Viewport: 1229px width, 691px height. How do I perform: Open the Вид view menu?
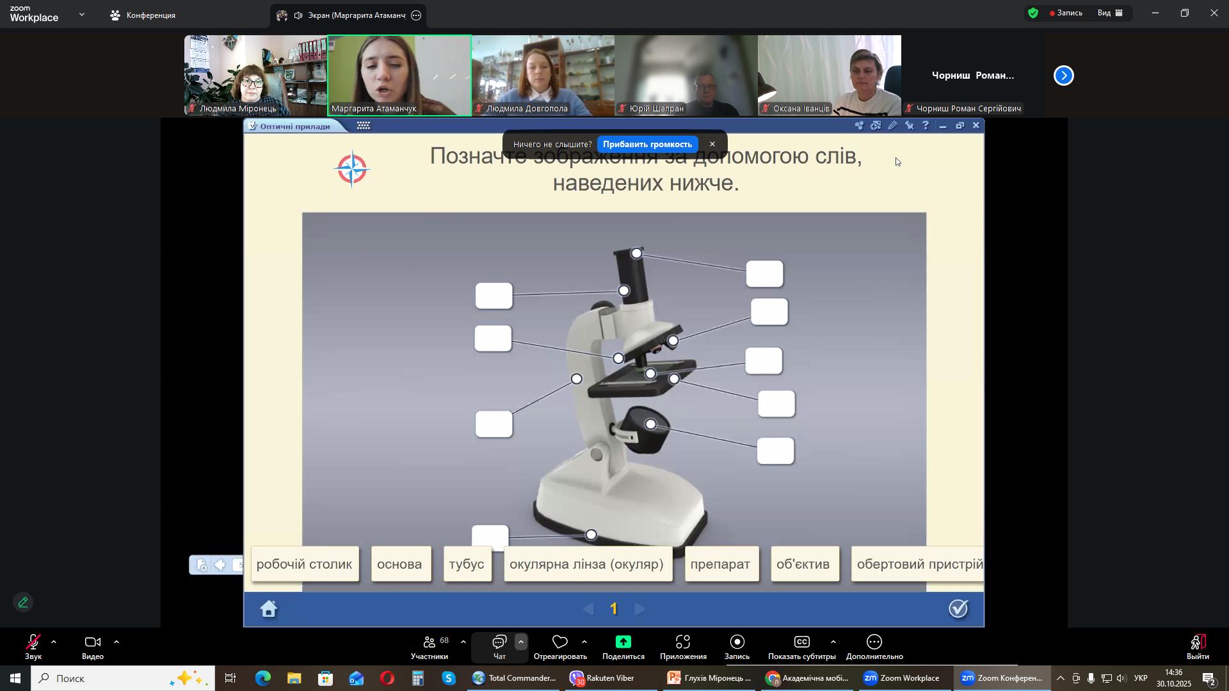(1111, 13)
